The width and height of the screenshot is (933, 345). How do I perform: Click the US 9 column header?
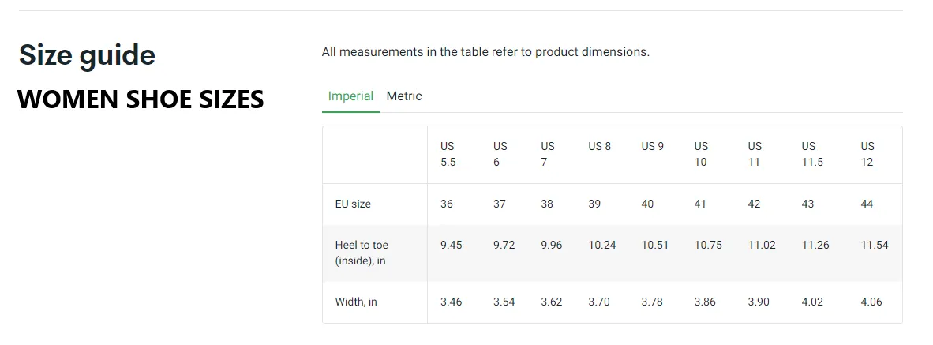[x=653, y=146]
